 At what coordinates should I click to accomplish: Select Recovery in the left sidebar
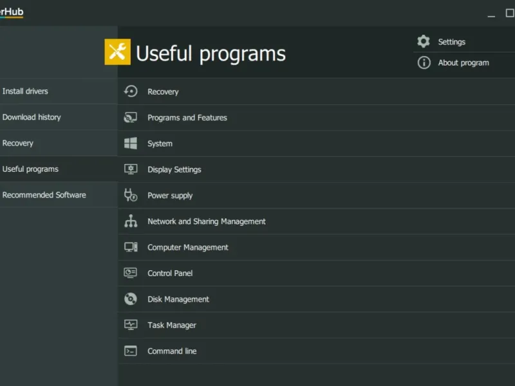18,143
